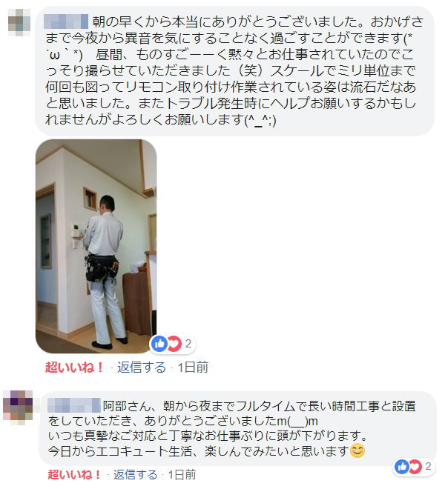Click the red heart reaction icon on the photo
The image size is (445, 489).
(174, 344)
